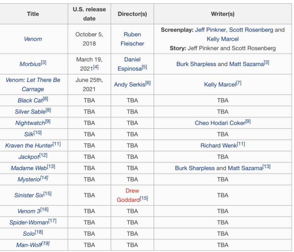Open the red Drew Goddard link
This screenshot has height=252, width=294.
[129, 195]
